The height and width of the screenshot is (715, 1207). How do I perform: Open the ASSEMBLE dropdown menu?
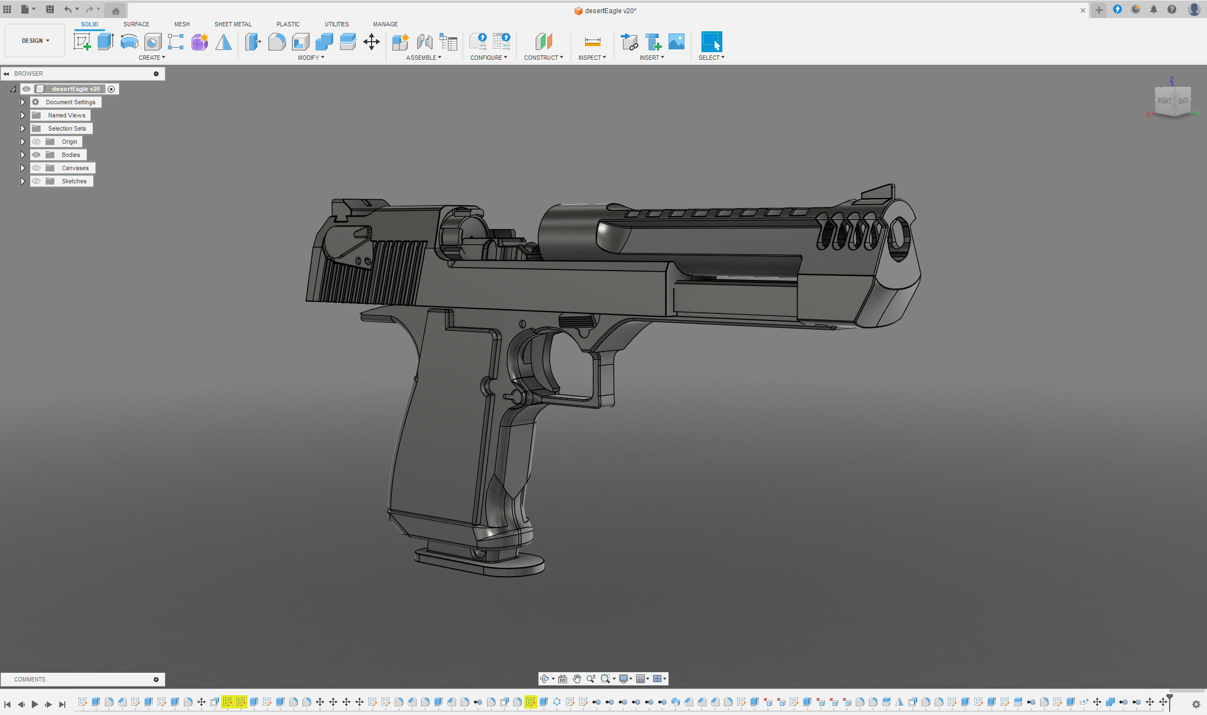pos(424,58)
